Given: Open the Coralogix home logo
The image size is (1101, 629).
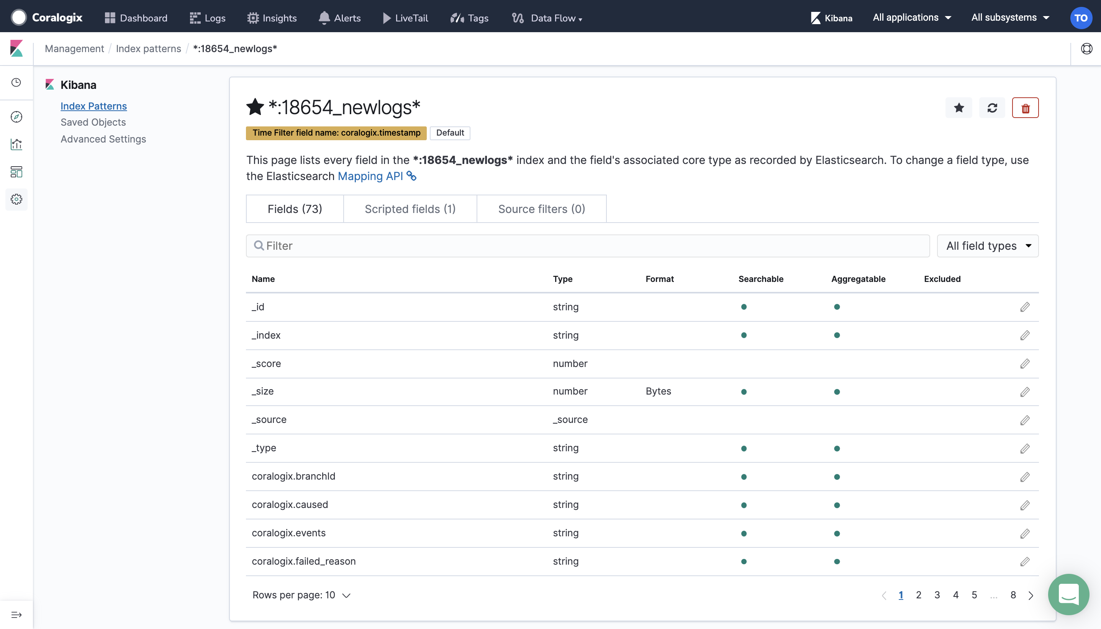Looking at the screenshot, I should click(47, 18).
